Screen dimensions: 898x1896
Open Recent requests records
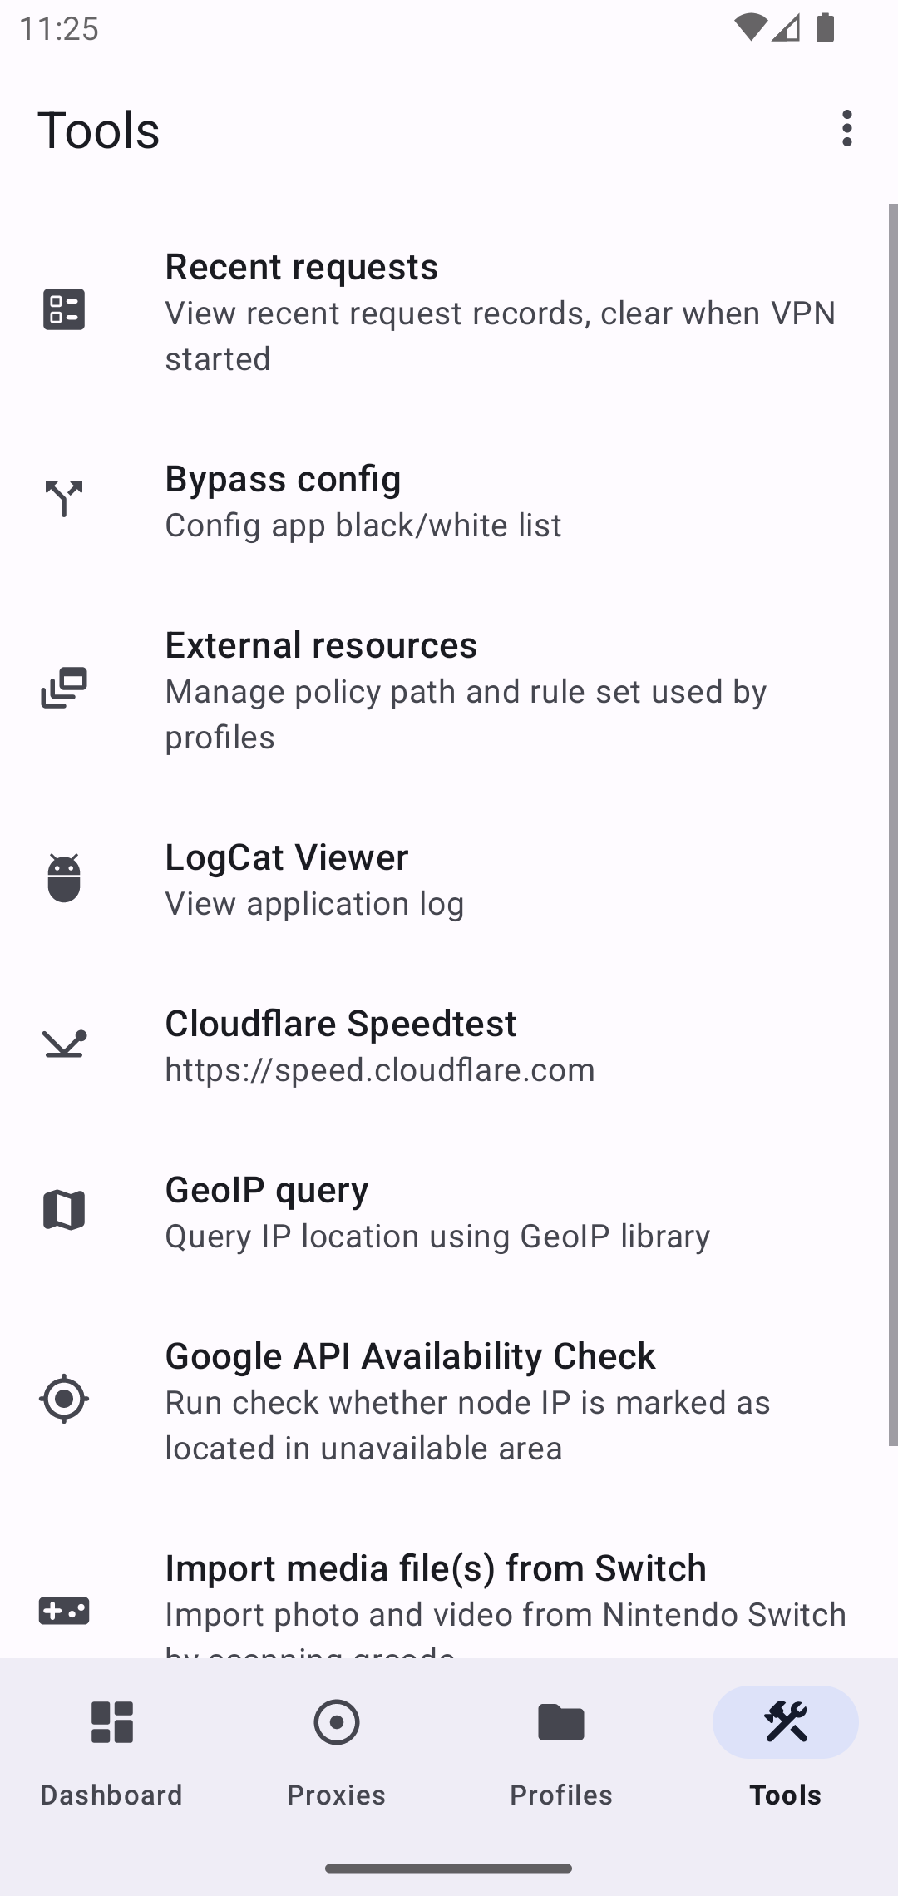499,311
